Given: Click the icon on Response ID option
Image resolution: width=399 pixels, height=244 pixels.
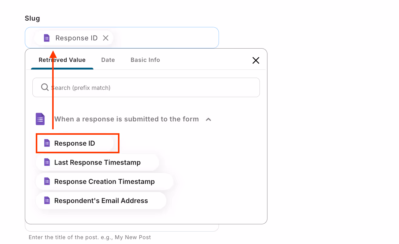Looking at the screenshot, I should (x=47, y=143).
